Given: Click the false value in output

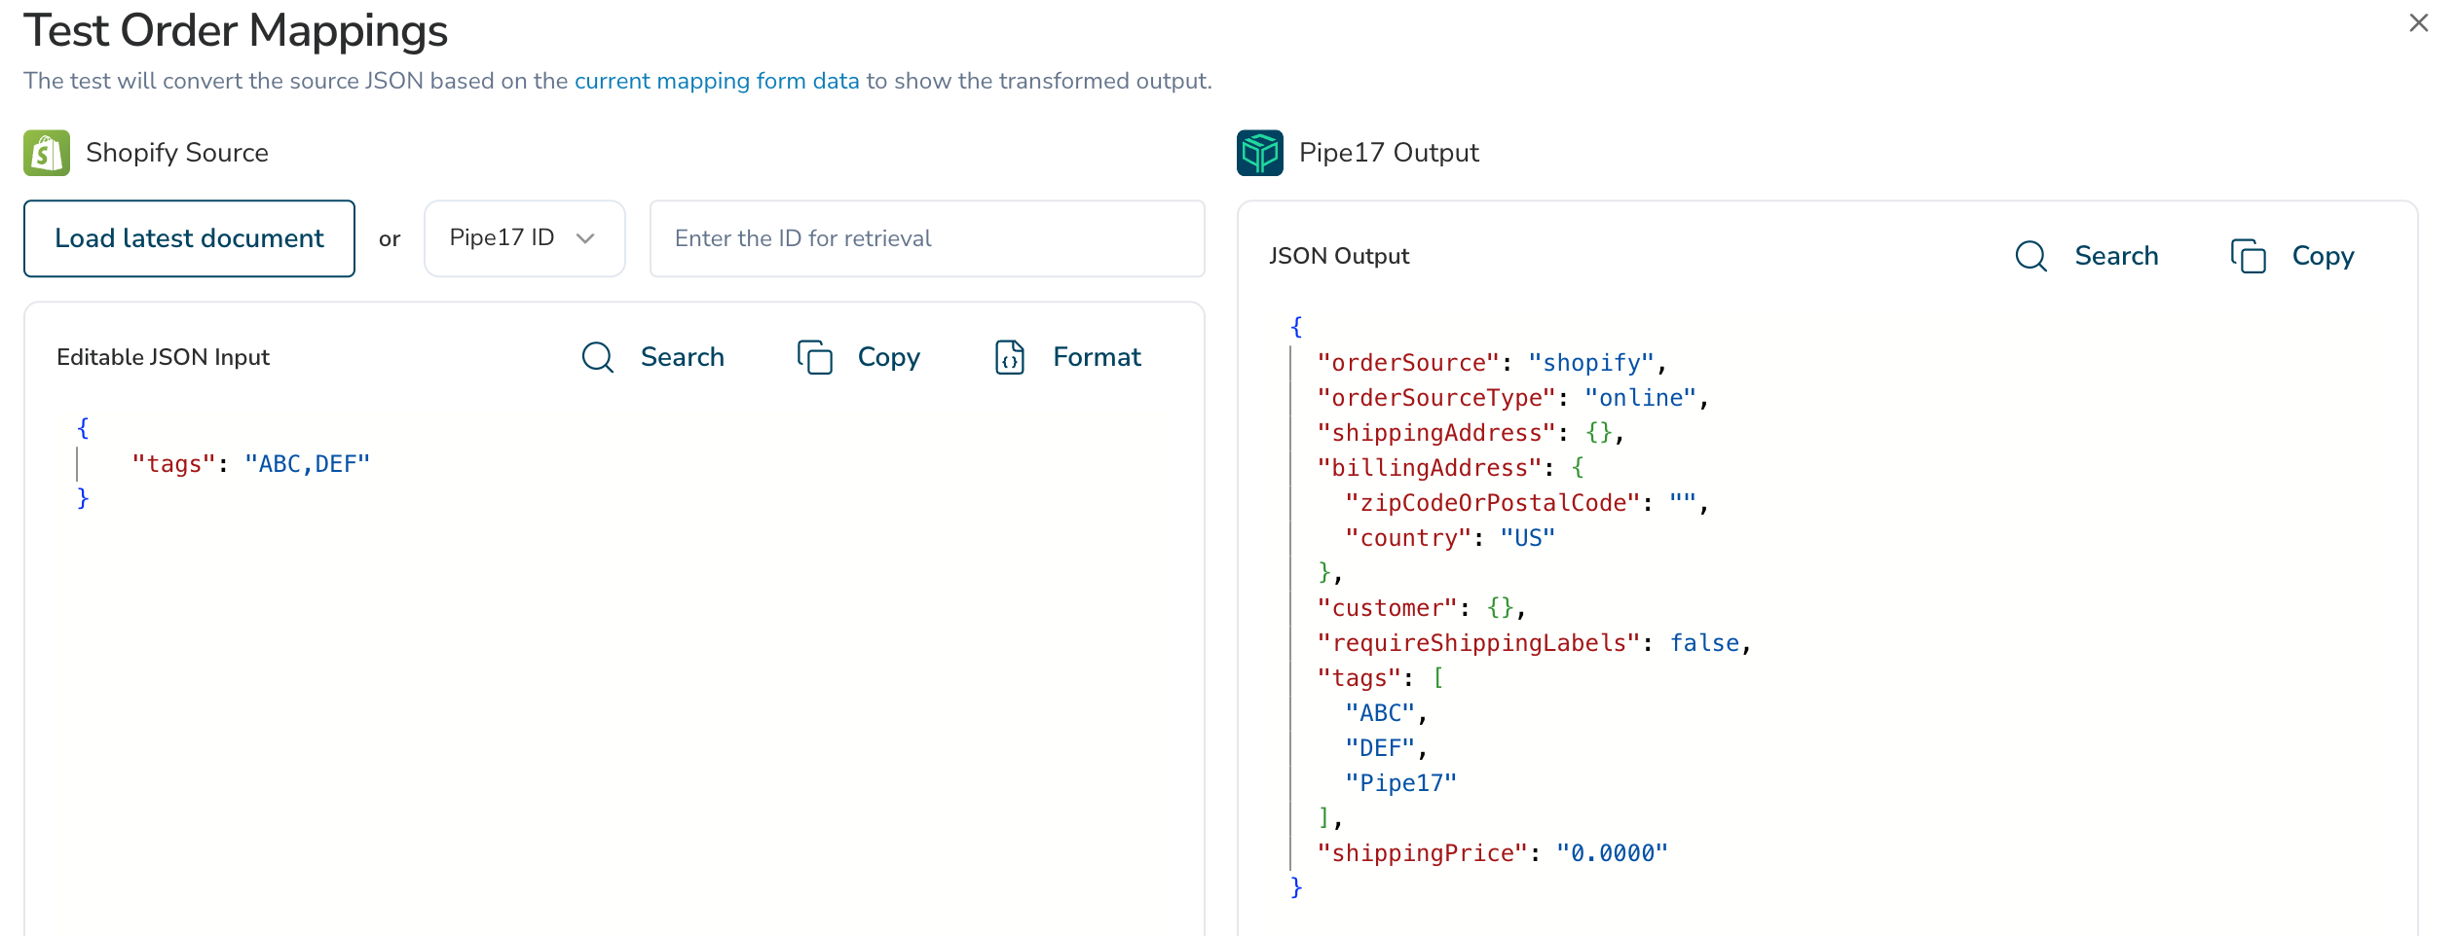Looking at the screenshot, I should tap(1705, 643).
